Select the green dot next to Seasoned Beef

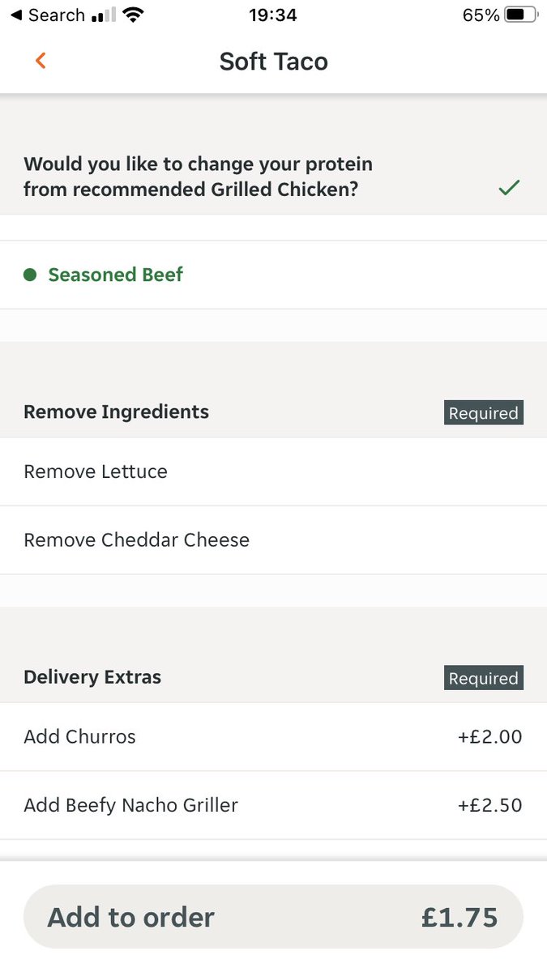[x=30, y=275]
